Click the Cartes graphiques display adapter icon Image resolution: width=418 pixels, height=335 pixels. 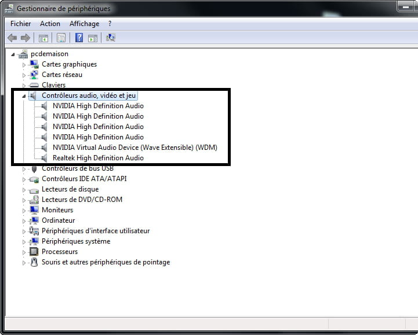[34, 64]
